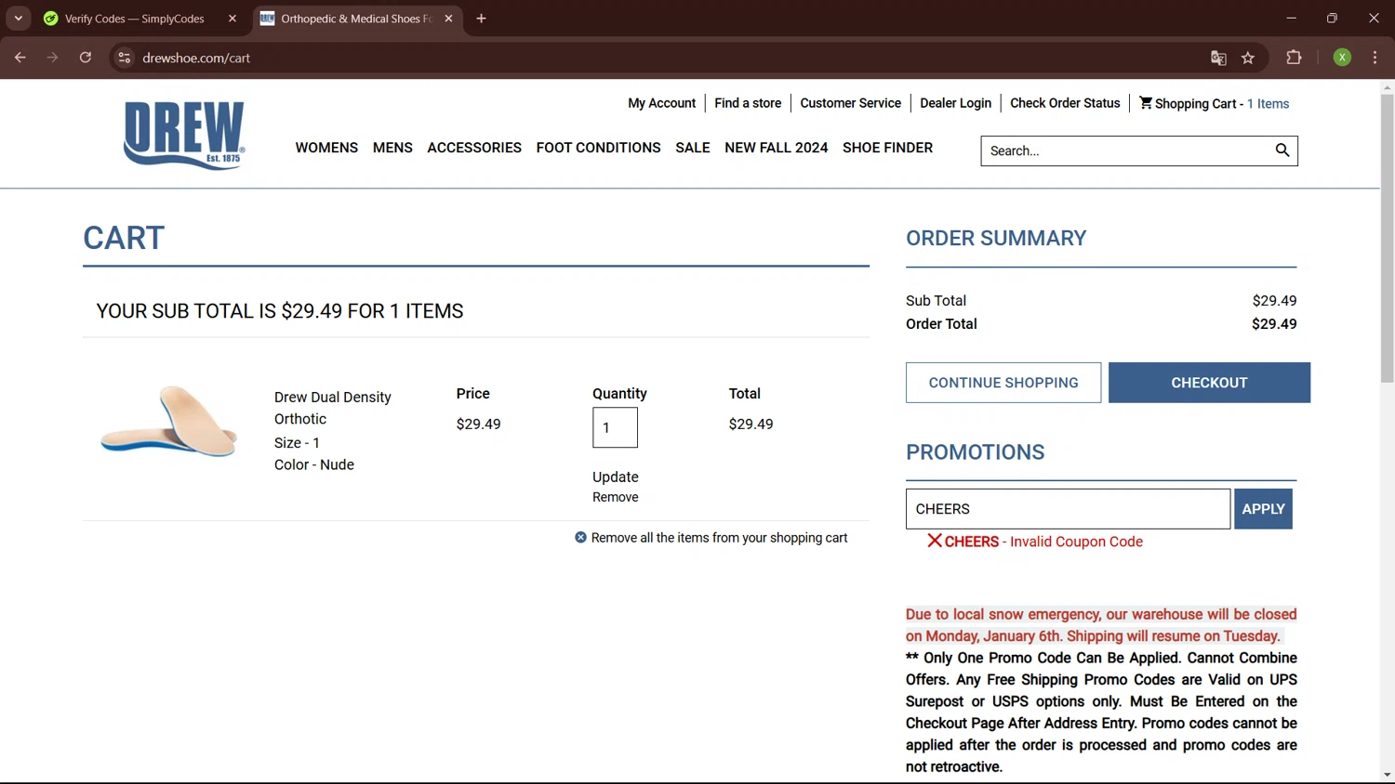Image resolution: width=1395 pixels, height=784 pixels.
Task: Click the CONTINUE SHOPPING button
Action: tap(1003, 383)
